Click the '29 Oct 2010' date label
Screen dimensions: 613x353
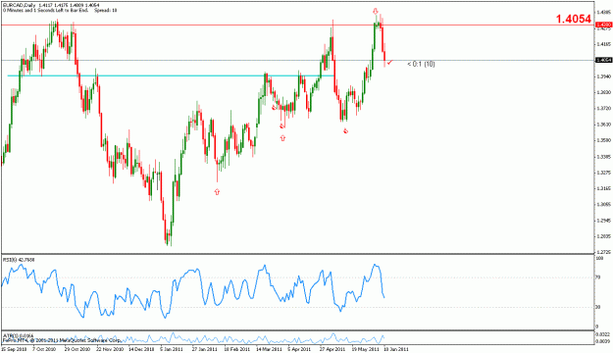point(77,349)
